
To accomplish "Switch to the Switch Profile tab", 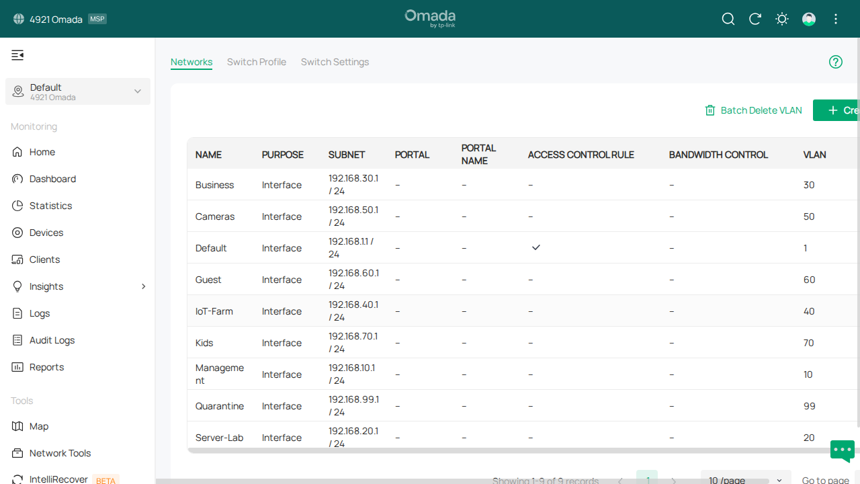I will tap(256, 62).
